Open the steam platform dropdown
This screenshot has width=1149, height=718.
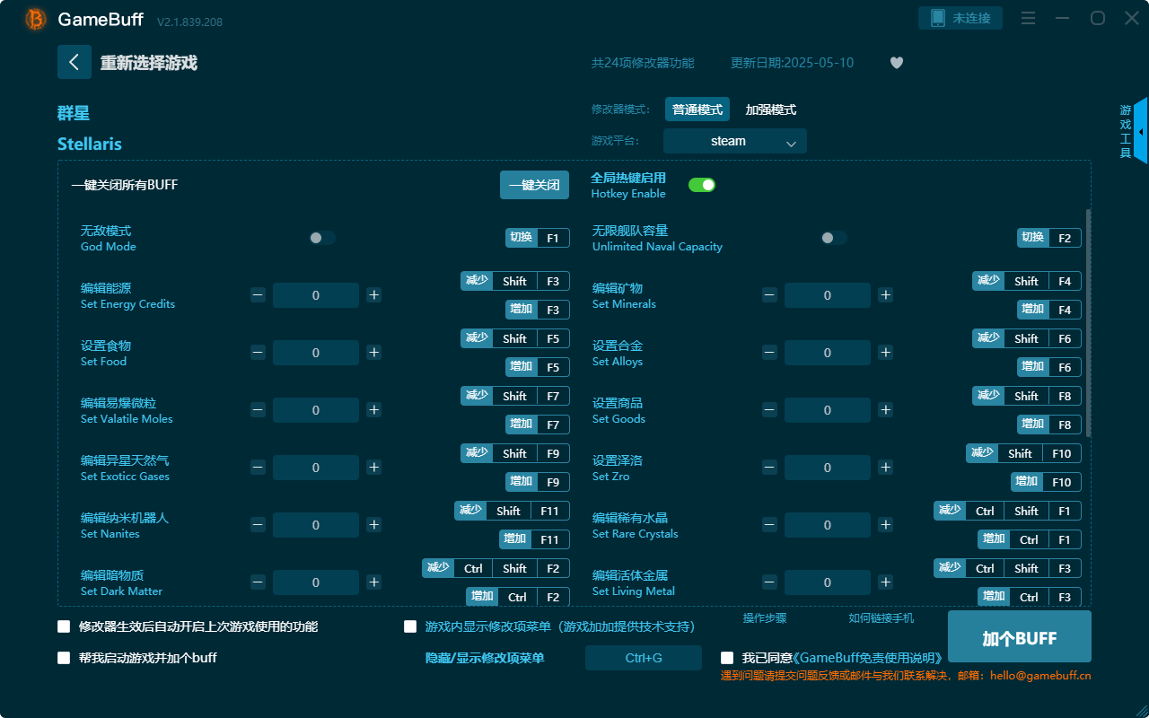pyautogui.click(x=734, y=141)
